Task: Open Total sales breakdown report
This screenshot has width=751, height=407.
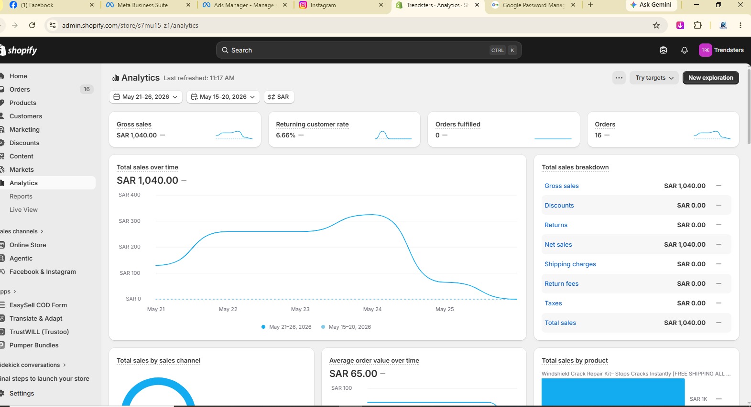Action: coord(575,167)
